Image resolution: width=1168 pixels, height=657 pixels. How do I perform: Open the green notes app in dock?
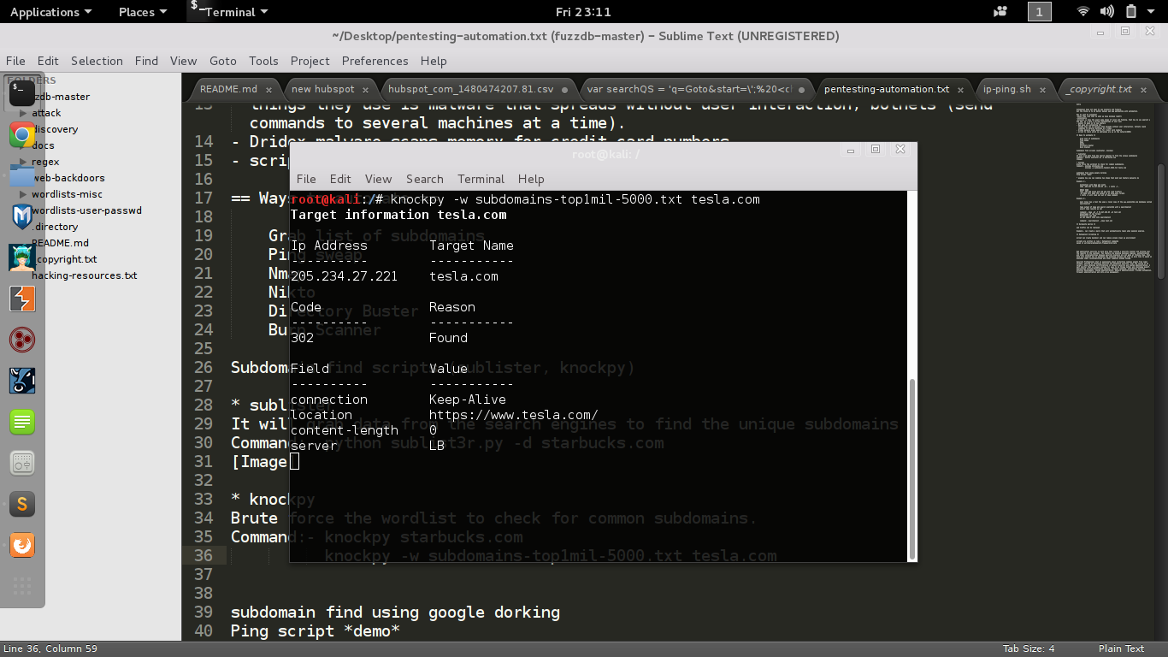tap(22, 422)
